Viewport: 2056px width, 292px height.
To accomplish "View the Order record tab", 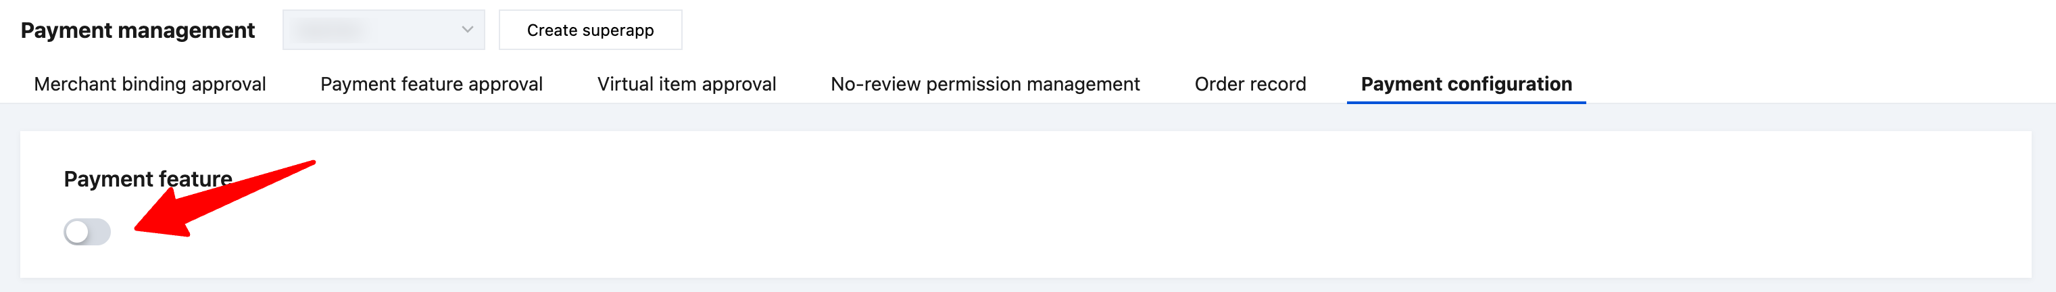I will coord(1250,84).
